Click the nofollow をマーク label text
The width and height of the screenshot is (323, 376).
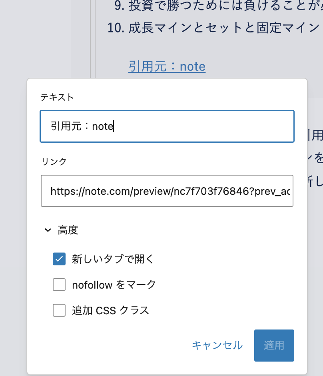click(114, 285)
